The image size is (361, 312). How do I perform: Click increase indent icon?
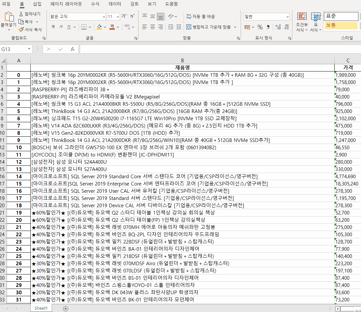pyautogui.click(x=179, y=27)
